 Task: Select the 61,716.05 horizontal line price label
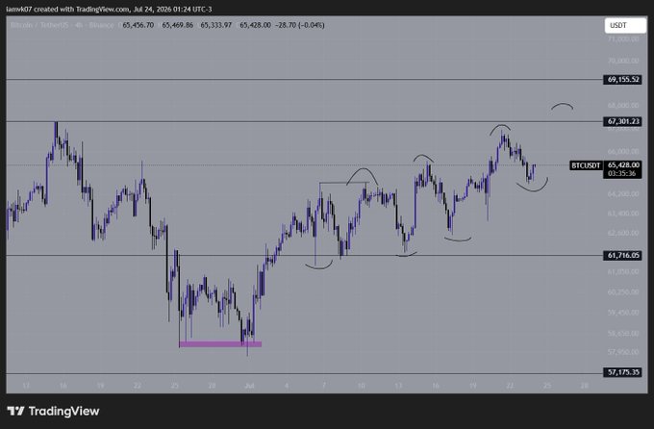click(x=622, y=256)
